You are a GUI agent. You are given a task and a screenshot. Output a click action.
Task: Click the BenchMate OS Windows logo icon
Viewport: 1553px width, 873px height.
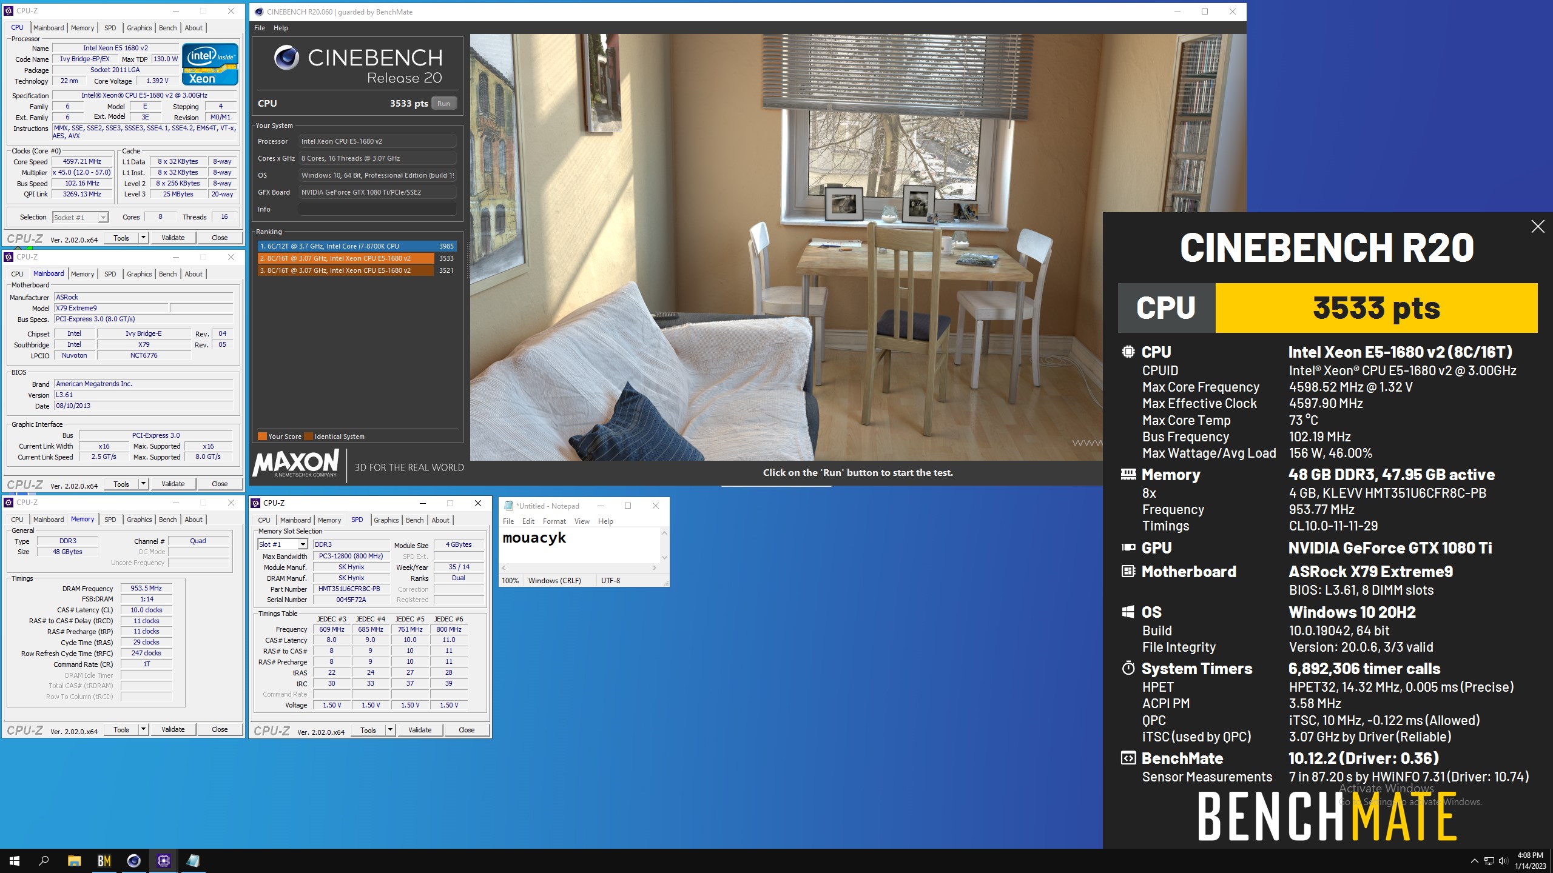(x=1128, y=612)
